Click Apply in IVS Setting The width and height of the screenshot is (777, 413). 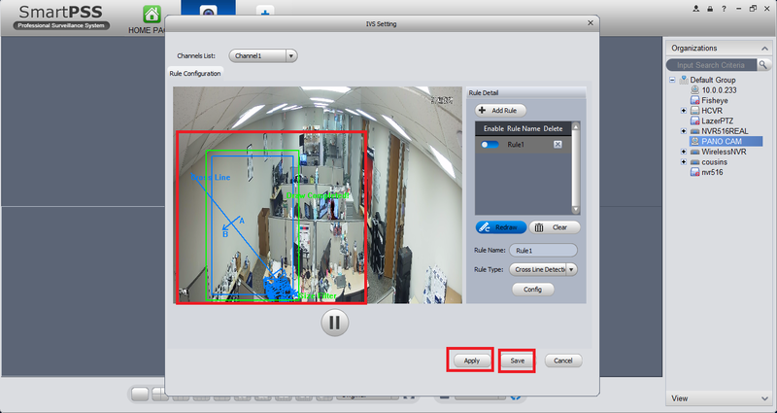coord(472,361)
